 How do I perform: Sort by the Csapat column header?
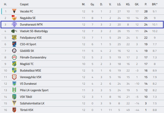point(24,5)
